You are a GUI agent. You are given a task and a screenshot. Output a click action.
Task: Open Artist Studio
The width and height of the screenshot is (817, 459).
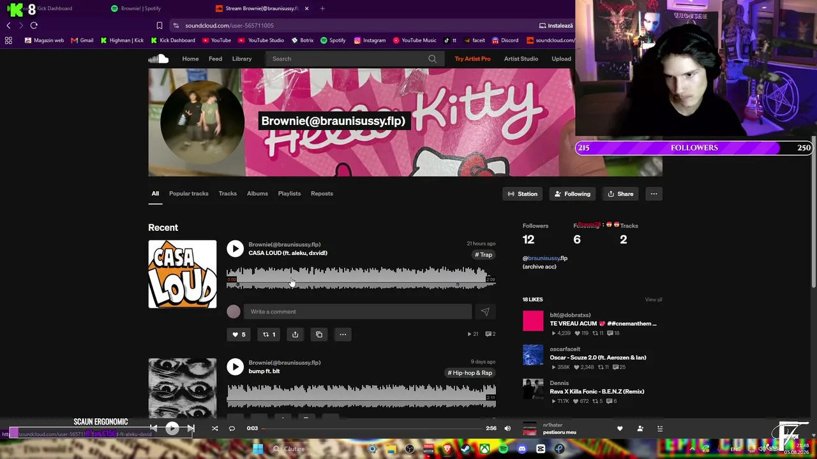[521, 59]
